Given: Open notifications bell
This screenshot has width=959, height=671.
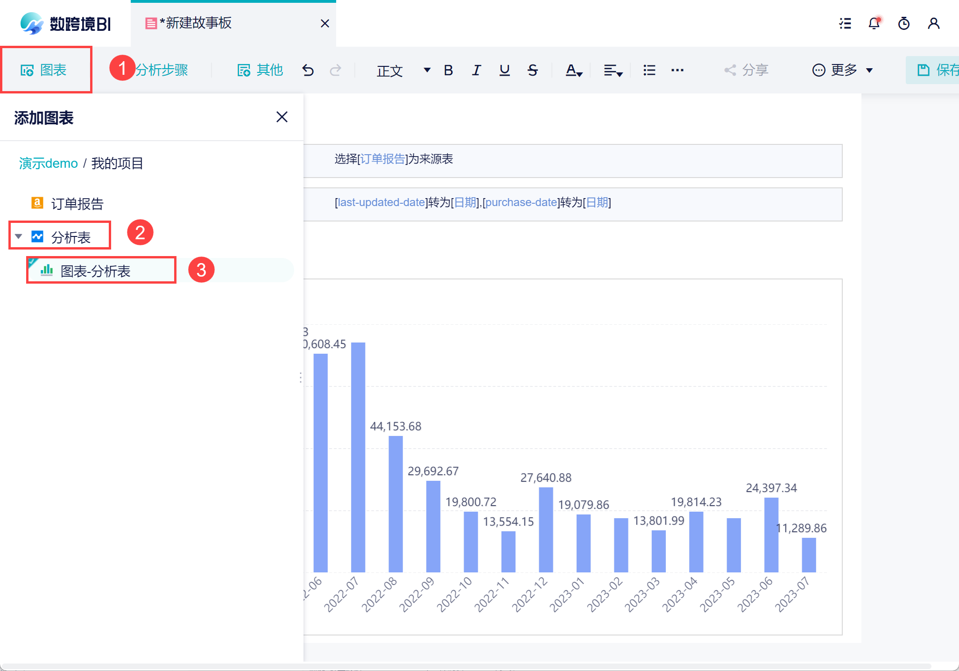Looking at the screenshot, I should [874, 23].
